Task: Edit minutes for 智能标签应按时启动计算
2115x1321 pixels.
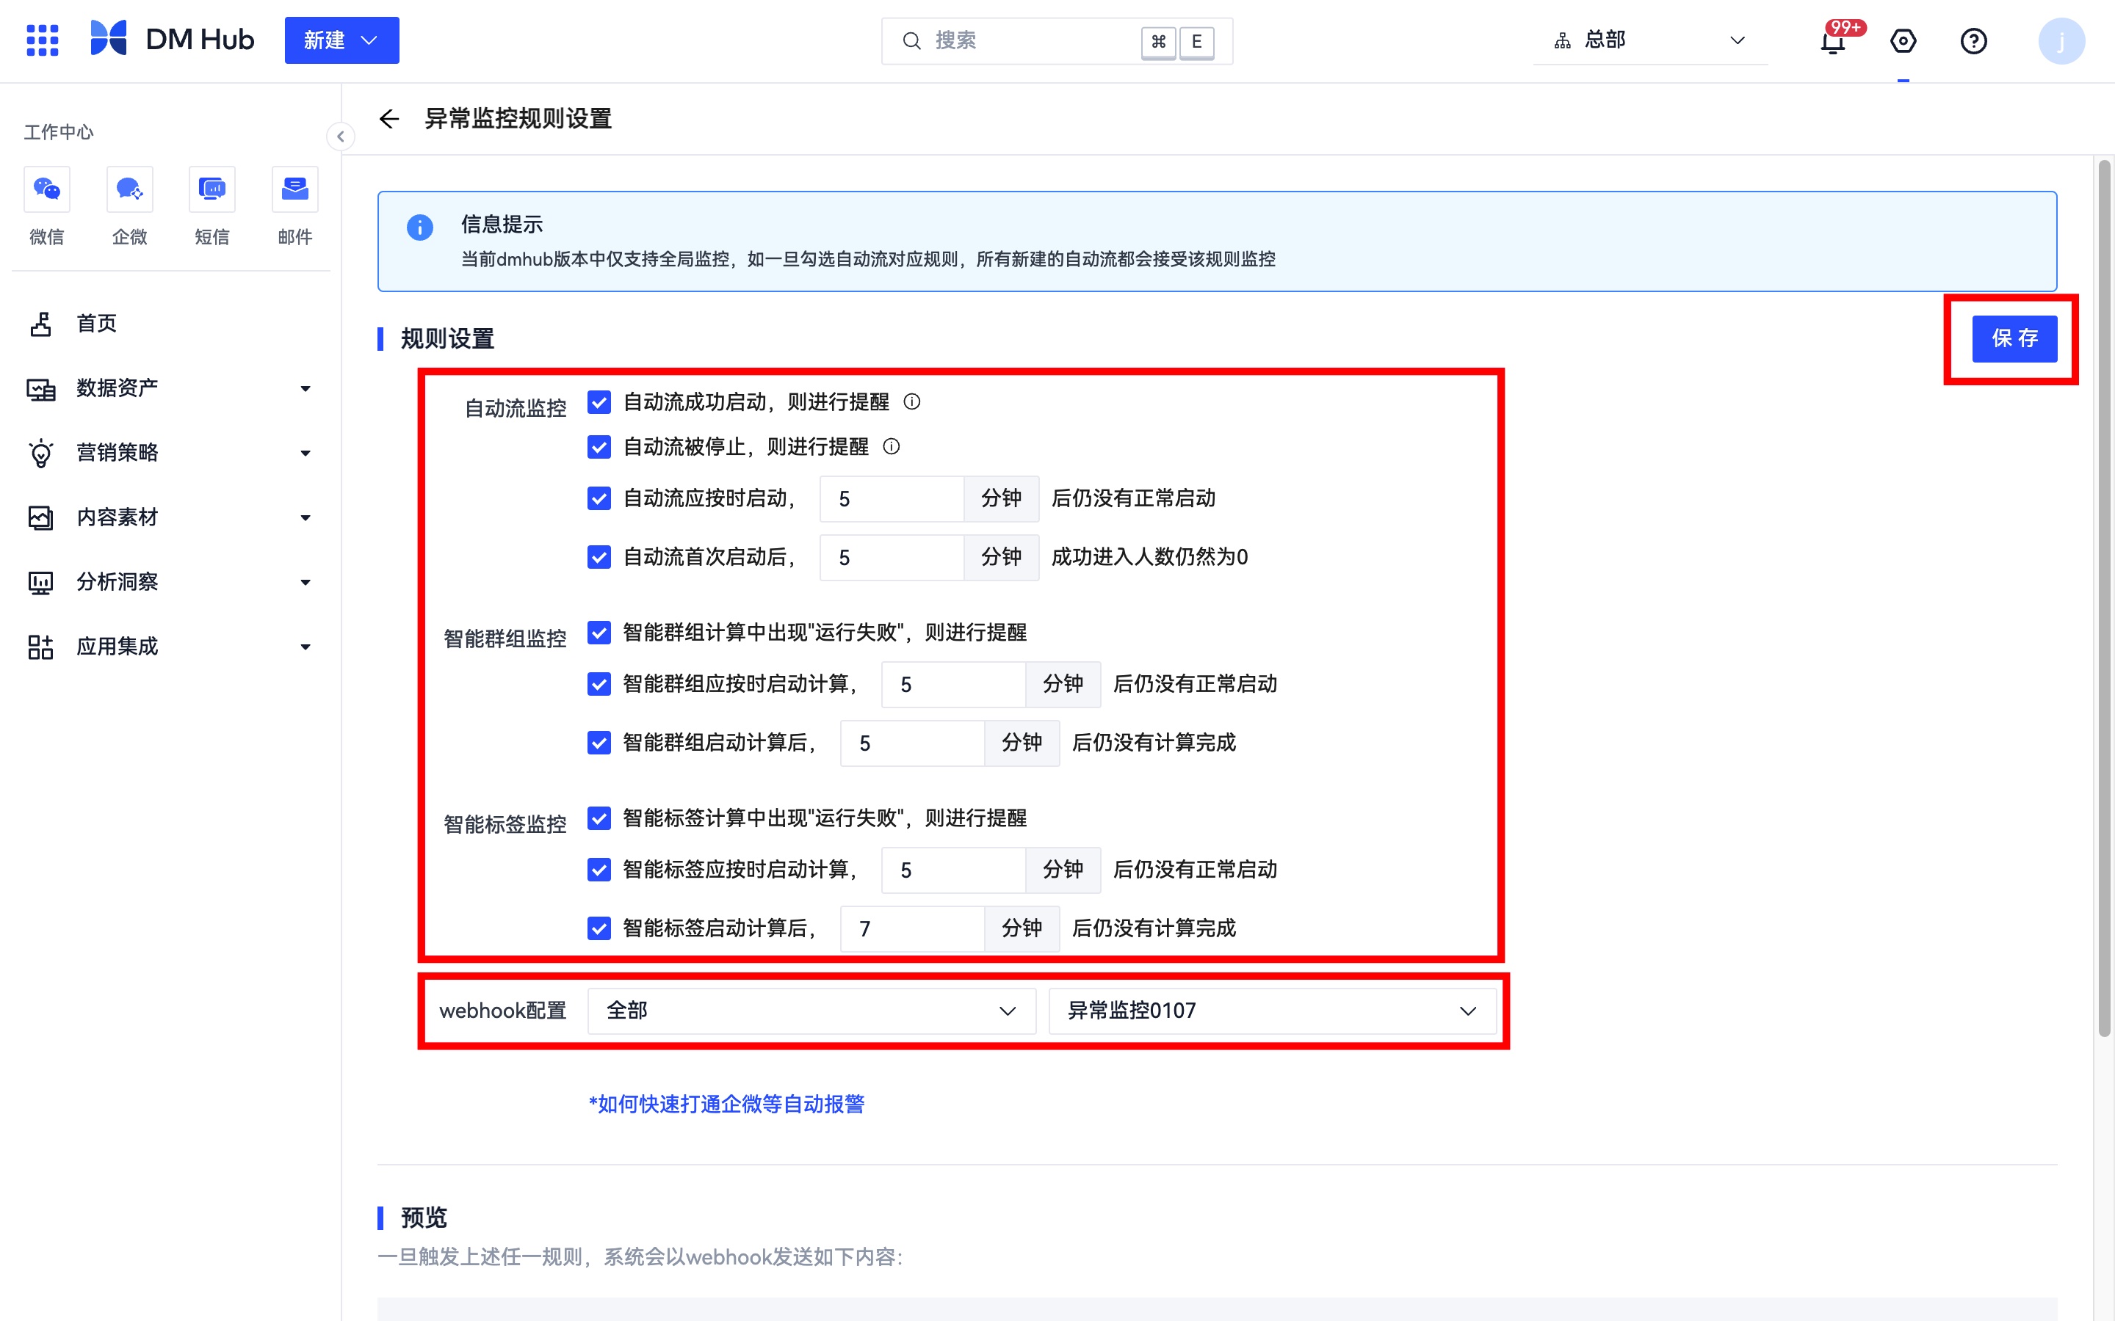Action: (953, 870)
